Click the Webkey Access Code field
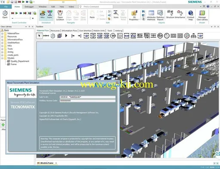Image resolution: width=220 pixels, height=169 pixels. (x=88, y=101)
